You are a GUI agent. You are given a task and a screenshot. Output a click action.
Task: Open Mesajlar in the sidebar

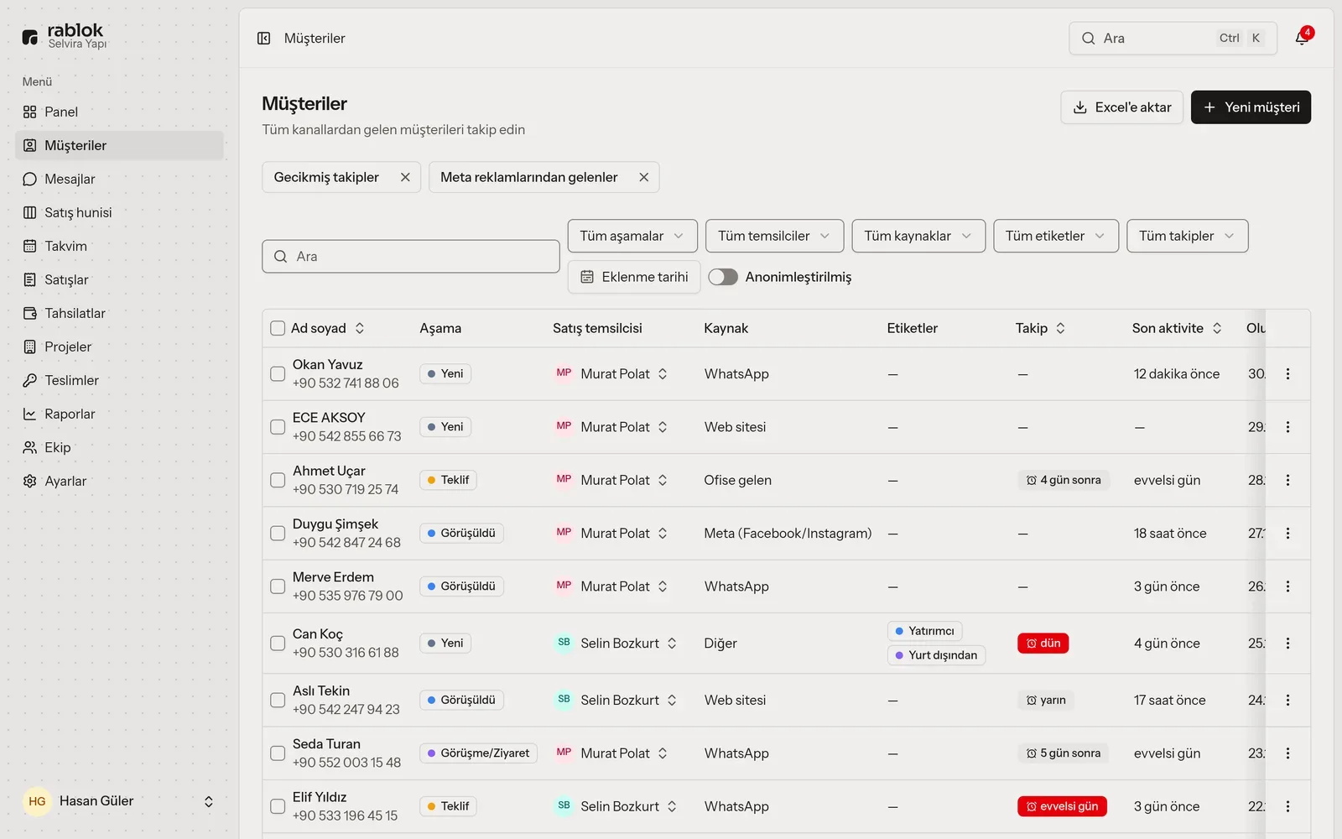pos(119,179)
